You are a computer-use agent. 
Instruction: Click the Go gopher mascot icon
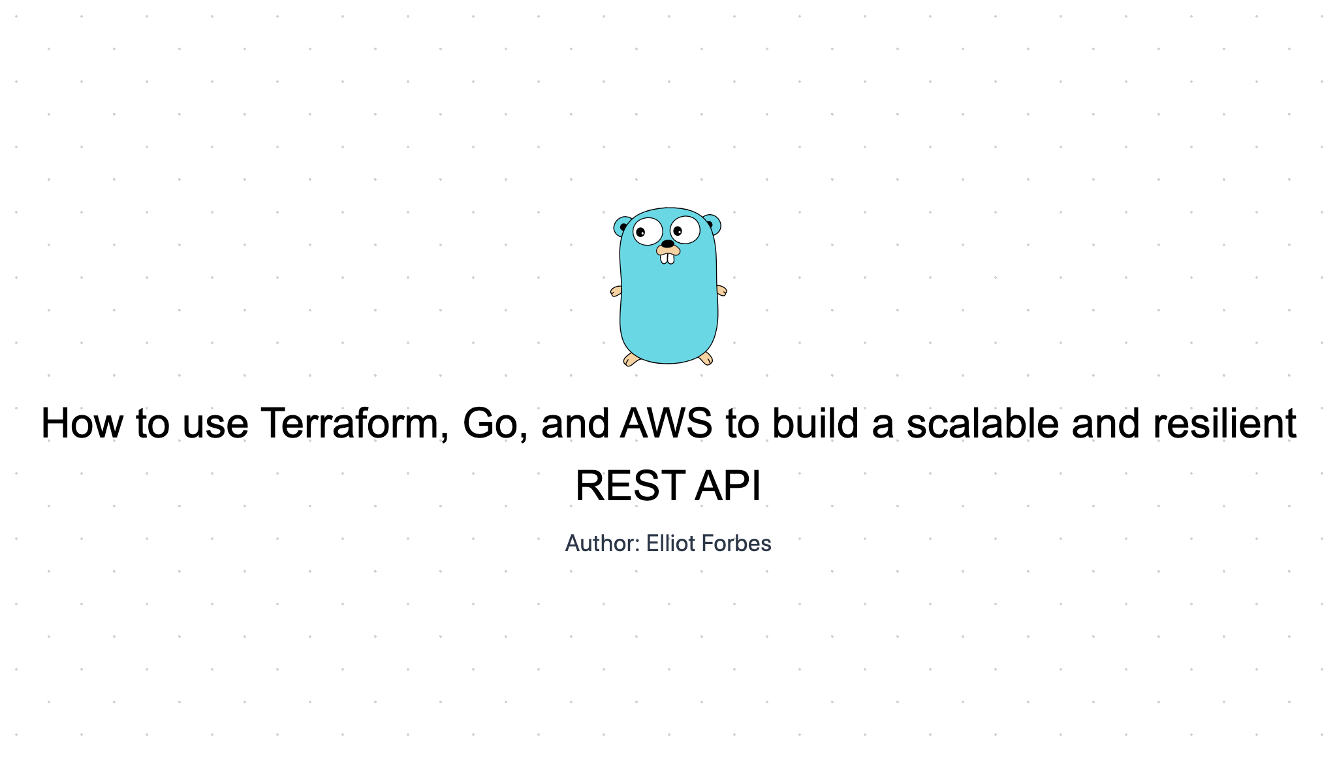pos(668,287)
